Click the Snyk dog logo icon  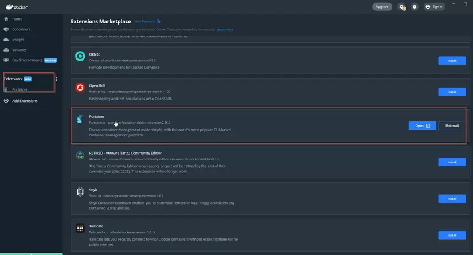point(80,191)
